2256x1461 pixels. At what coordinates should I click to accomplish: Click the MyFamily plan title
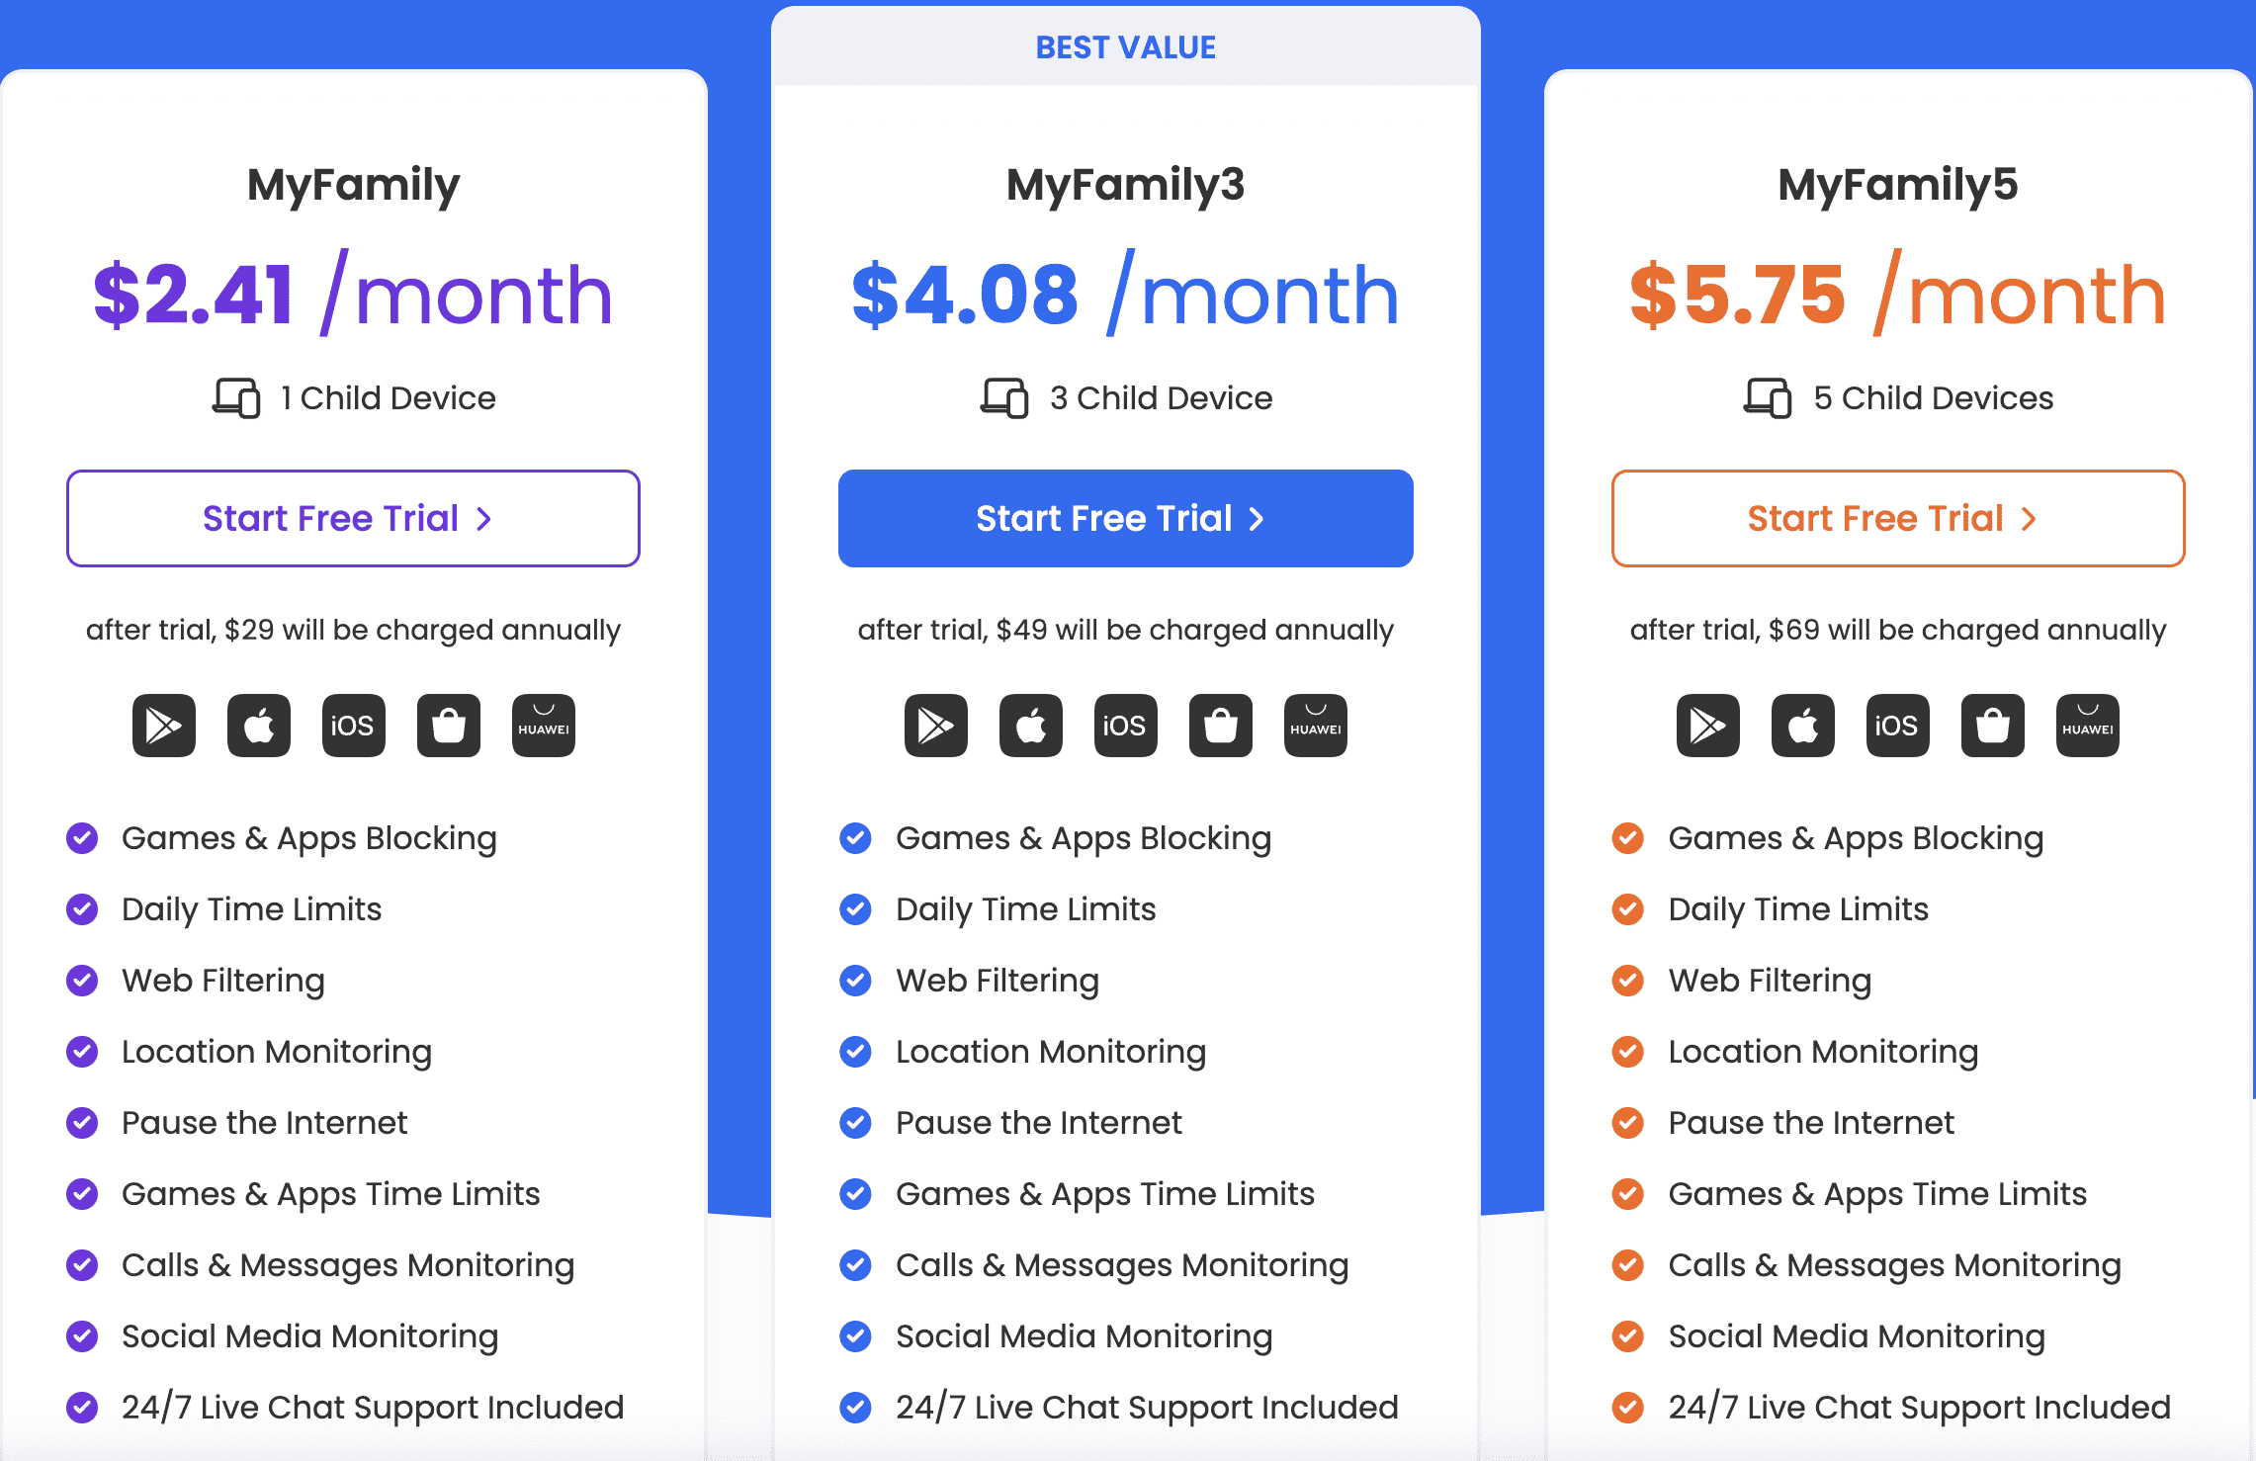click(x=353, y=185)
